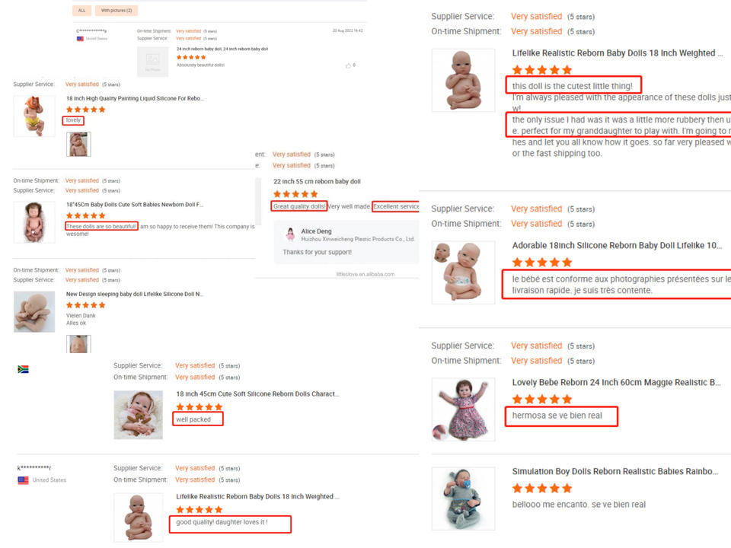Click Alice Deng's avatar icon
731x548 pixels.
[290, 234]
